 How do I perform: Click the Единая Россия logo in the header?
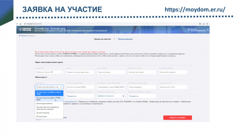[25, 29]
